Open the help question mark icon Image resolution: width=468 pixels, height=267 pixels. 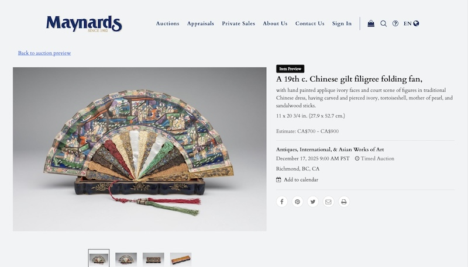tap(395, 23)
